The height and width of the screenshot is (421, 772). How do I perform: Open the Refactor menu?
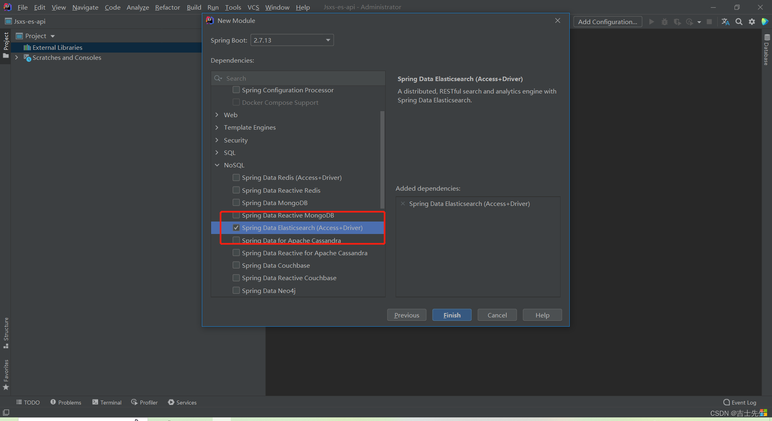pos(168,7)
